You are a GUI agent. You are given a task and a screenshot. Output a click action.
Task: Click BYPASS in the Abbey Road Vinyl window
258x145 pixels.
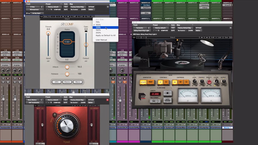(x=198, y=28)
